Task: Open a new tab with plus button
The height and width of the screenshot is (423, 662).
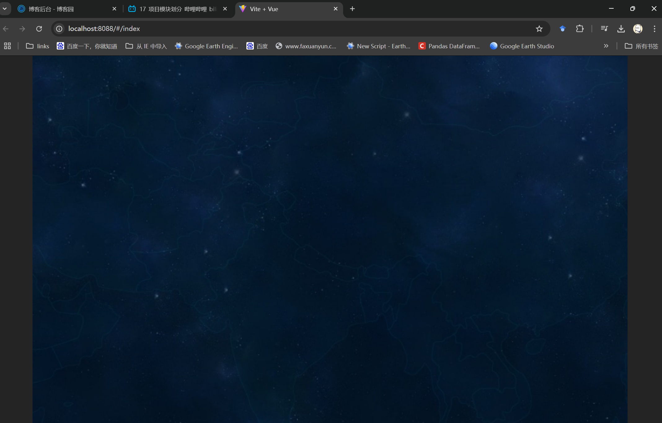Action: pos(352,9)
